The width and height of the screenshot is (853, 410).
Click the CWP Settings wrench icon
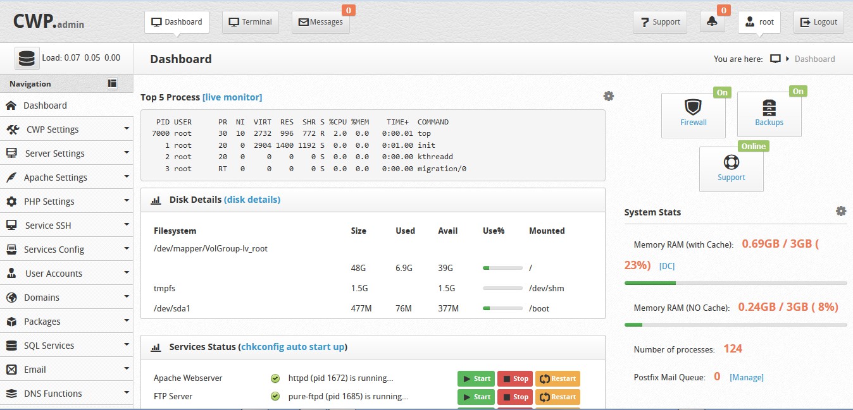click(x=13, y=130)
